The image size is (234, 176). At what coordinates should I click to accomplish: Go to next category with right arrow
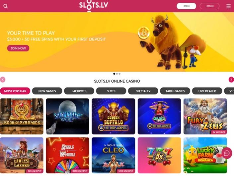click(x=231, y=80)
